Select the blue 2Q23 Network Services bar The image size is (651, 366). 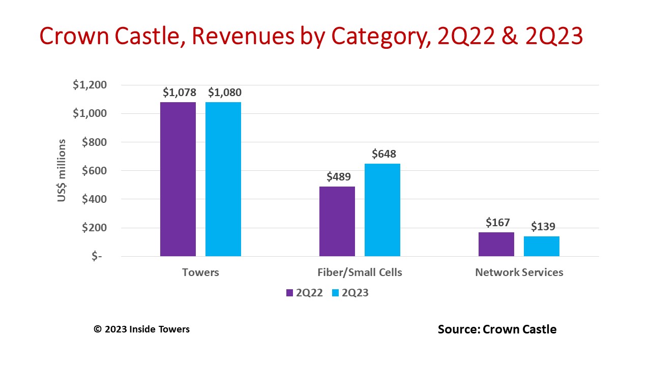point(542,246)
